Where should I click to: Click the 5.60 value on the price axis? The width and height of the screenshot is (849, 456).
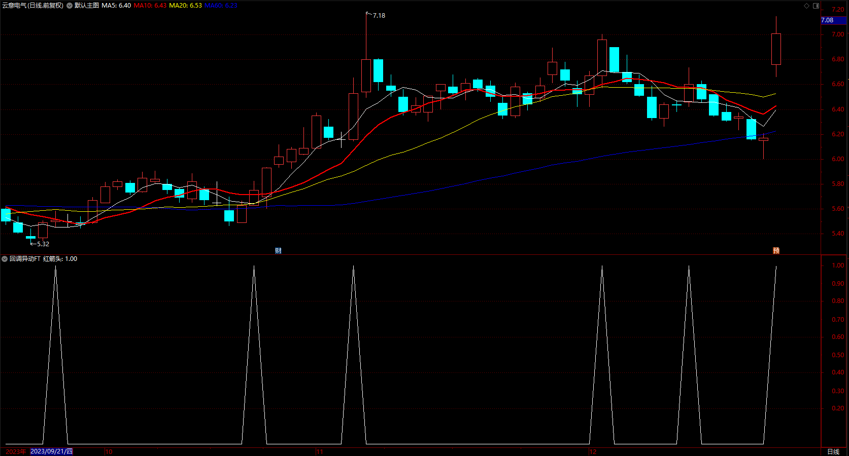[x=838, y=209]
